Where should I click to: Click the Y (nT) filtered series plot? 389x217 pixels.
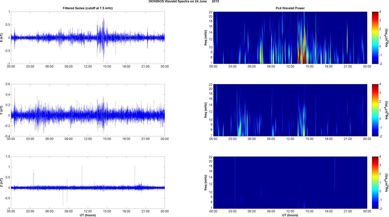pos(88,110)
